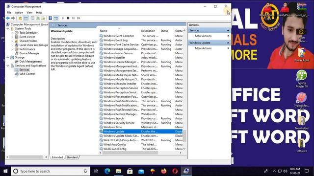Screen dimensions: 314x176
Task: Collapse the Windows Update section in Actions pane
Action: pyautogui.click(x=228, y=43)
